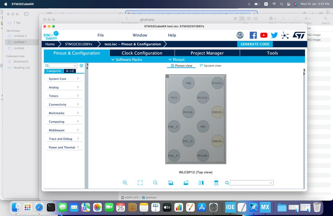This screenshot has height=216, width=333.
Task: Select pin PB7 on the chip
Action: pyautogui.click(x=203, y=127)
